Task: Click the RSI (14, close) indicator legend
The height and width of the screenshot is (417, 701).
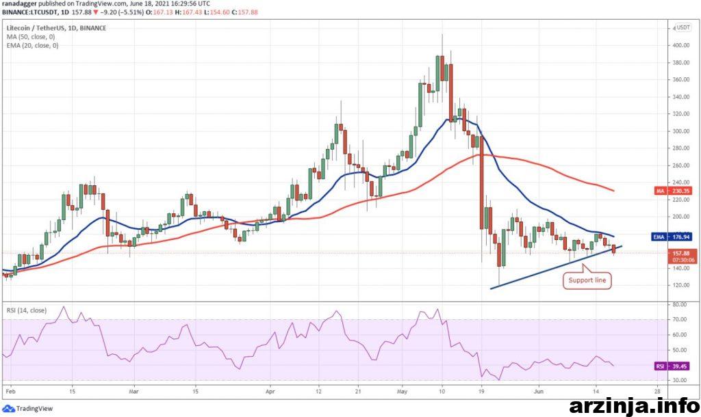Action: point(27,310)
